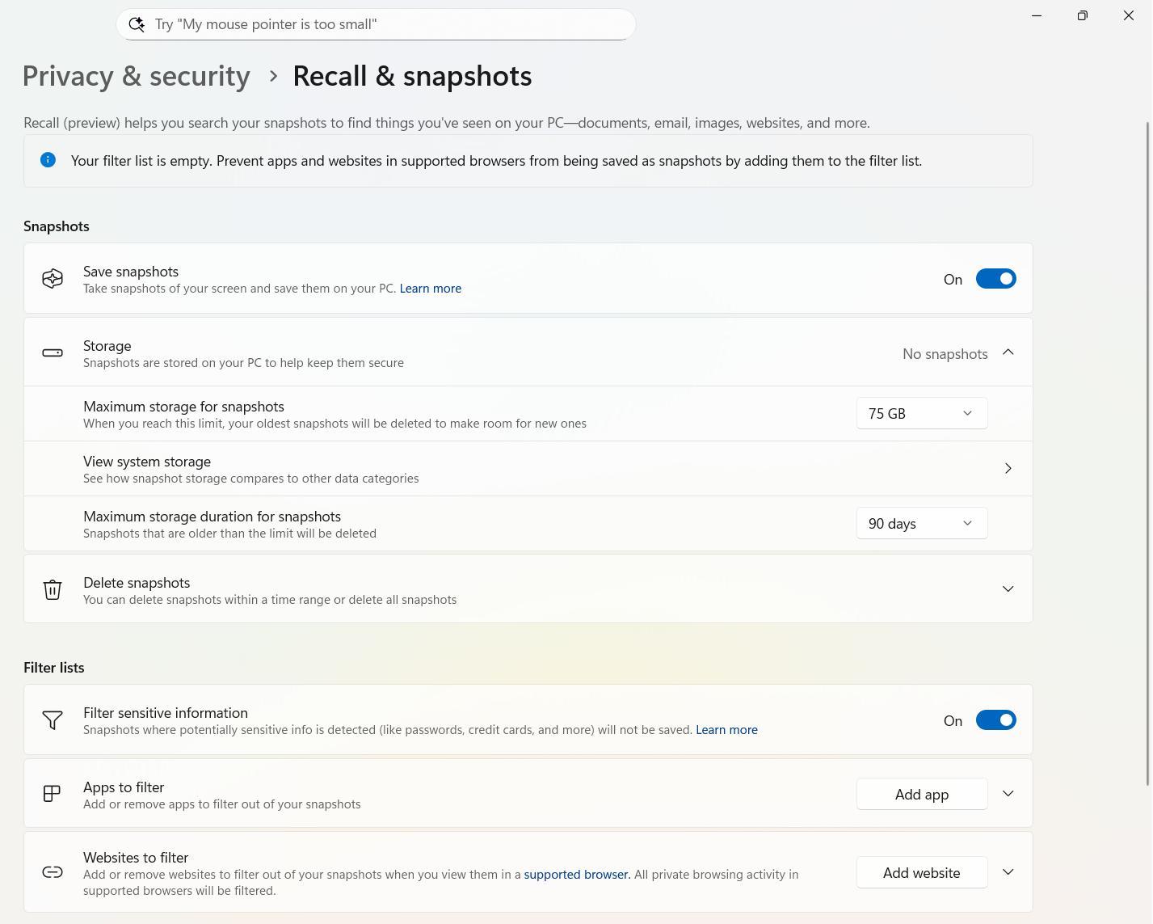Image resolution: width=1153 pixels, height=924 pixels.
Task: Expand the Apps to filter list
Action: point(1008,794)
